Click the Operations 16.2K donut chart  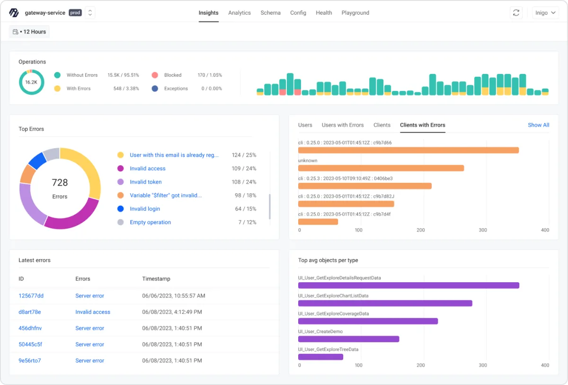pos(31,82)
